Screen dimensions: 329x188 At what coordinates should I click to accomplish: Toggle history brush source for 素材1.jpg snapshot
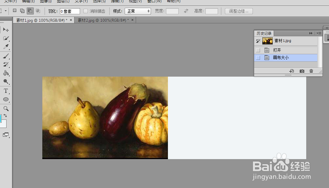click(x=258, y=41)
